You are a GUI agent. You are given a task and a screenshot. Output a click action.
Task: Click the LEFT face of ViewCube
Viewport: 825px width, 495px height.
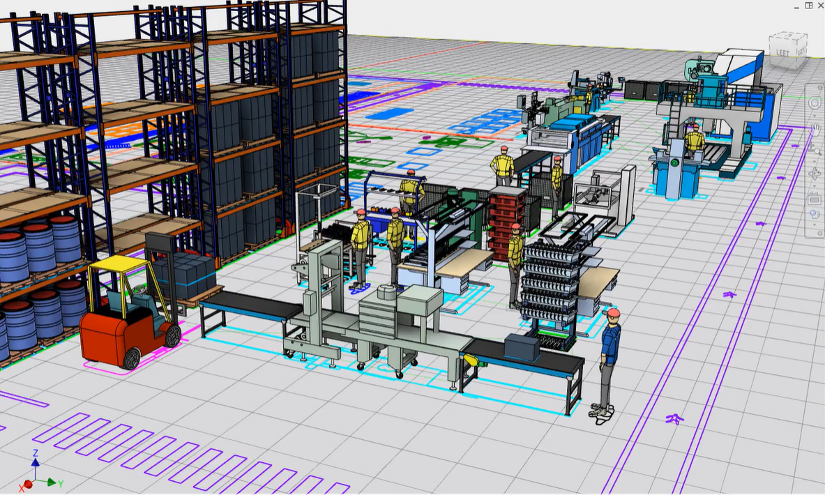point(783,52)
